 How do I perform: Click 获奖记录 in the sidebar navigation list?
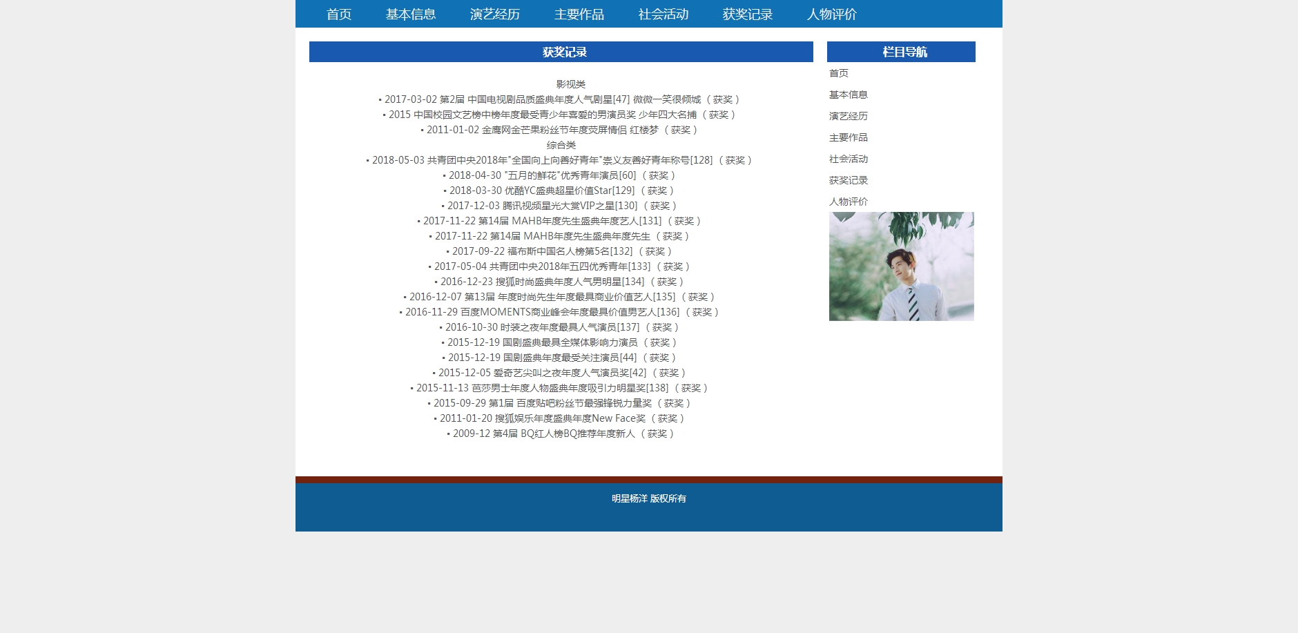tap(848, 180)
